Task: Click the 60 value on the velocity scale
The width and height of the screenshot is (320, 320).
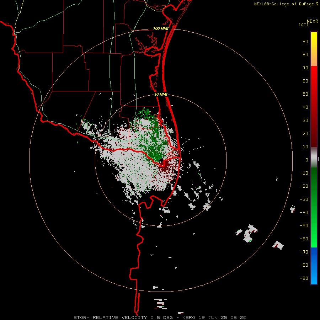Action: (305, 81)
